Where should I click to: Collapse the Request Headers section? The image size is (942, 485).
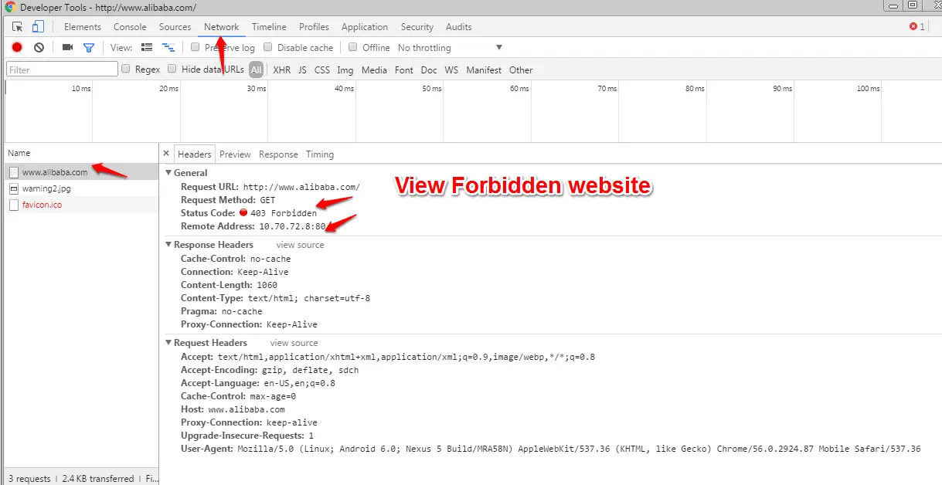pos(169,343)
